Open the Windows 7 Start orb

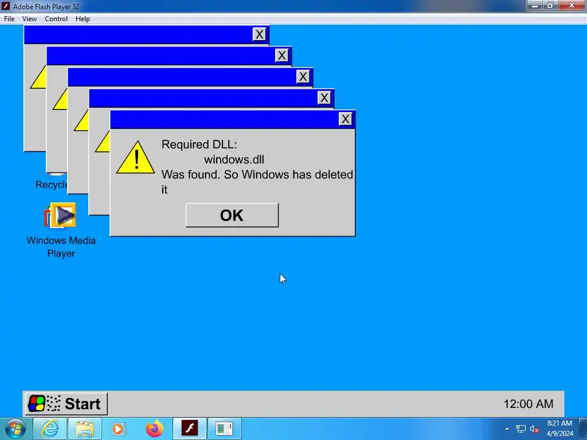[15, 429]
